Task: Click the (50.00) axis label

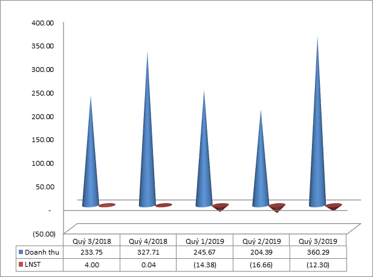Action: tap(44, 234)
